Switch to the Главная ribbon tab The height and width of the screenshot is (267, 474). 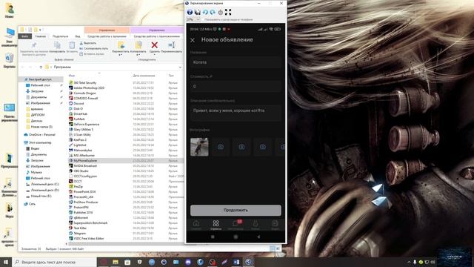point(41,36)
